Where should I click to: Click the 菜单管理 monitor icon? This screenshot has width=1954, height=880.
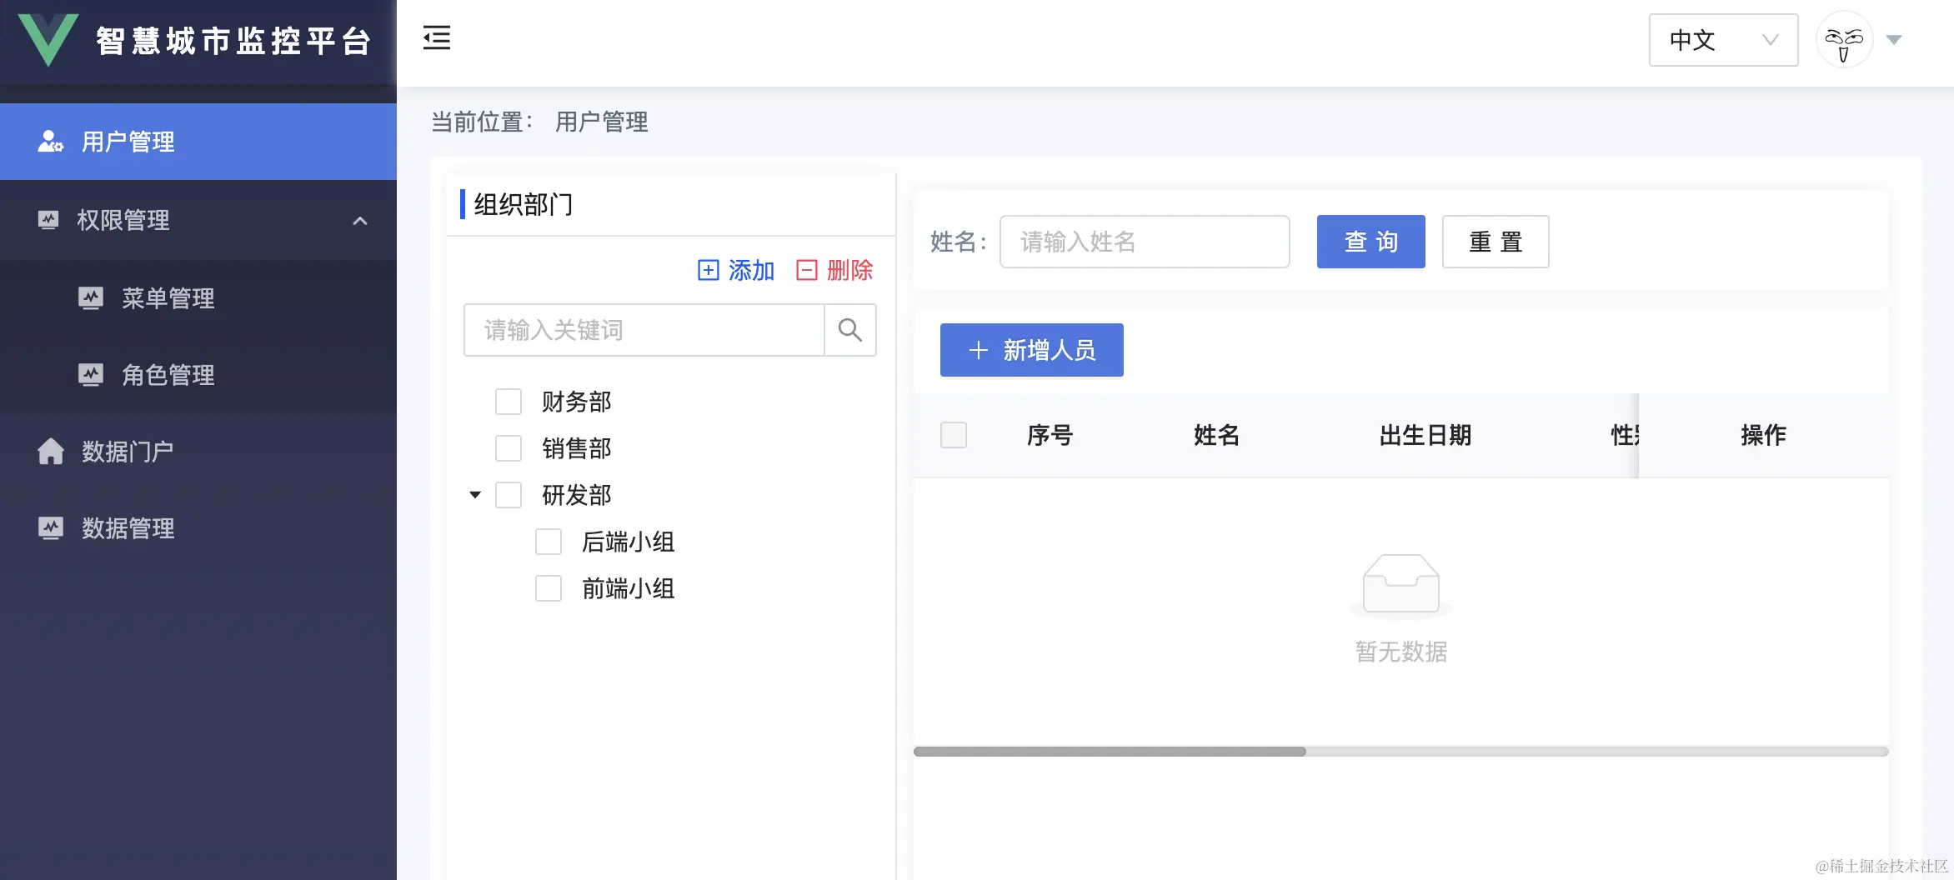(x=91, y=297)
